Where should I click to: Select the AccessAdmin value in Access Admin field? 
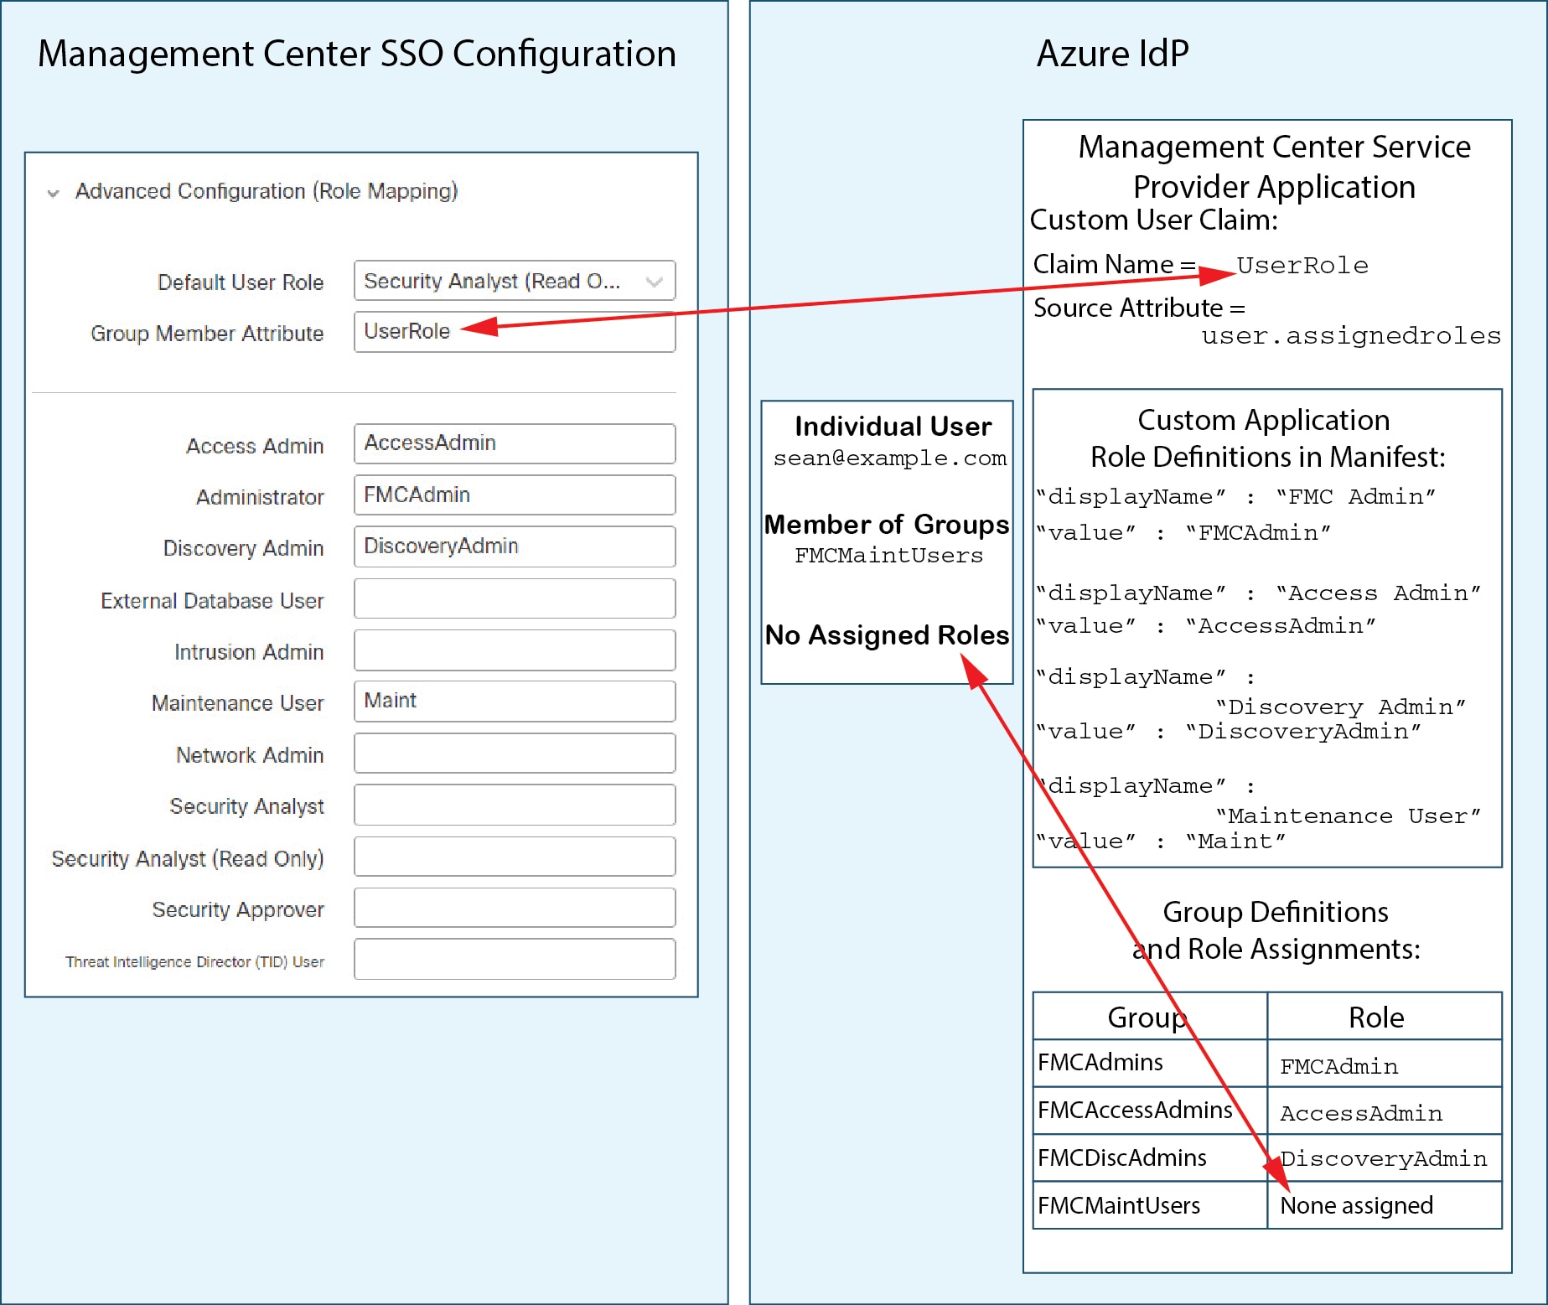(515, 443)
